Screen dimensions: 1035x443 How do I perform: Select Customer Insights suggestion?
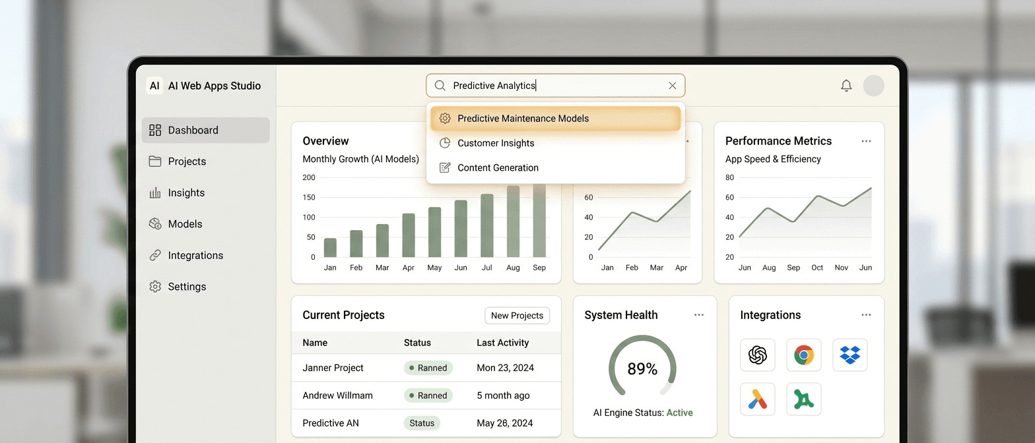(555, 143)
